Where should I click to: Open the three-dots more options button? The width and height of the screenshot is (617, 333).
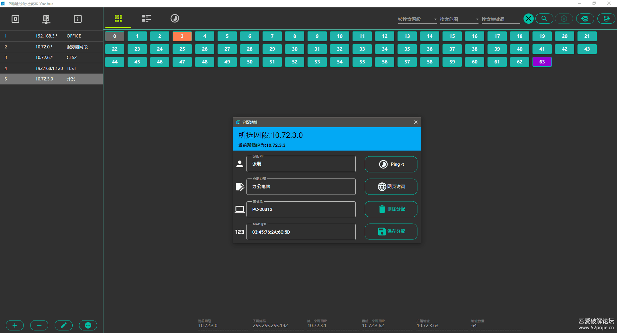click(88, 325)
